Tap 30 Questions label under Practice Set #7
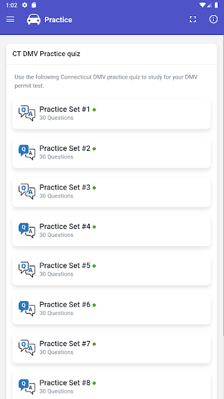 pyautogui.click(x=57, y=352)
